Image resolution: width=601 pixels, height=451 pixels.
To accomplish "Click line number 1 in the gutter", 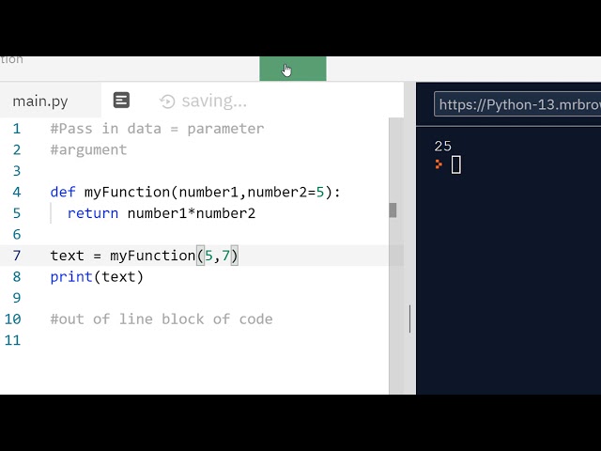I will coord(17,129).
